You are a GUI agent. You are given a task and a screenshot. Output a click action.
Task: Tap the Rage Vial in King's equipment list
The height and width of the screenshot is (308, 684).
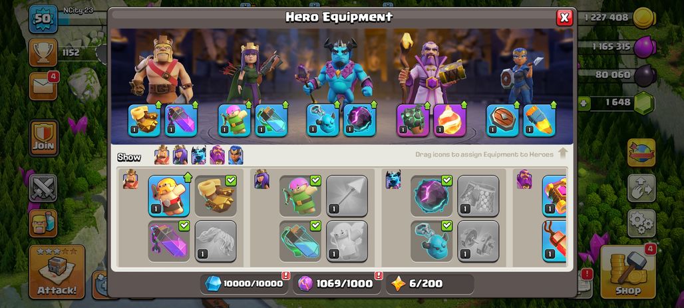click(169, 241)
